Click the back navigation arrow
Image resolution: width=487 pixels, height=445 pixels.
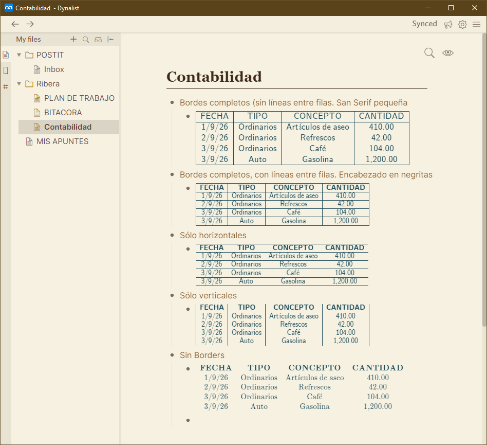pos(15,24)
